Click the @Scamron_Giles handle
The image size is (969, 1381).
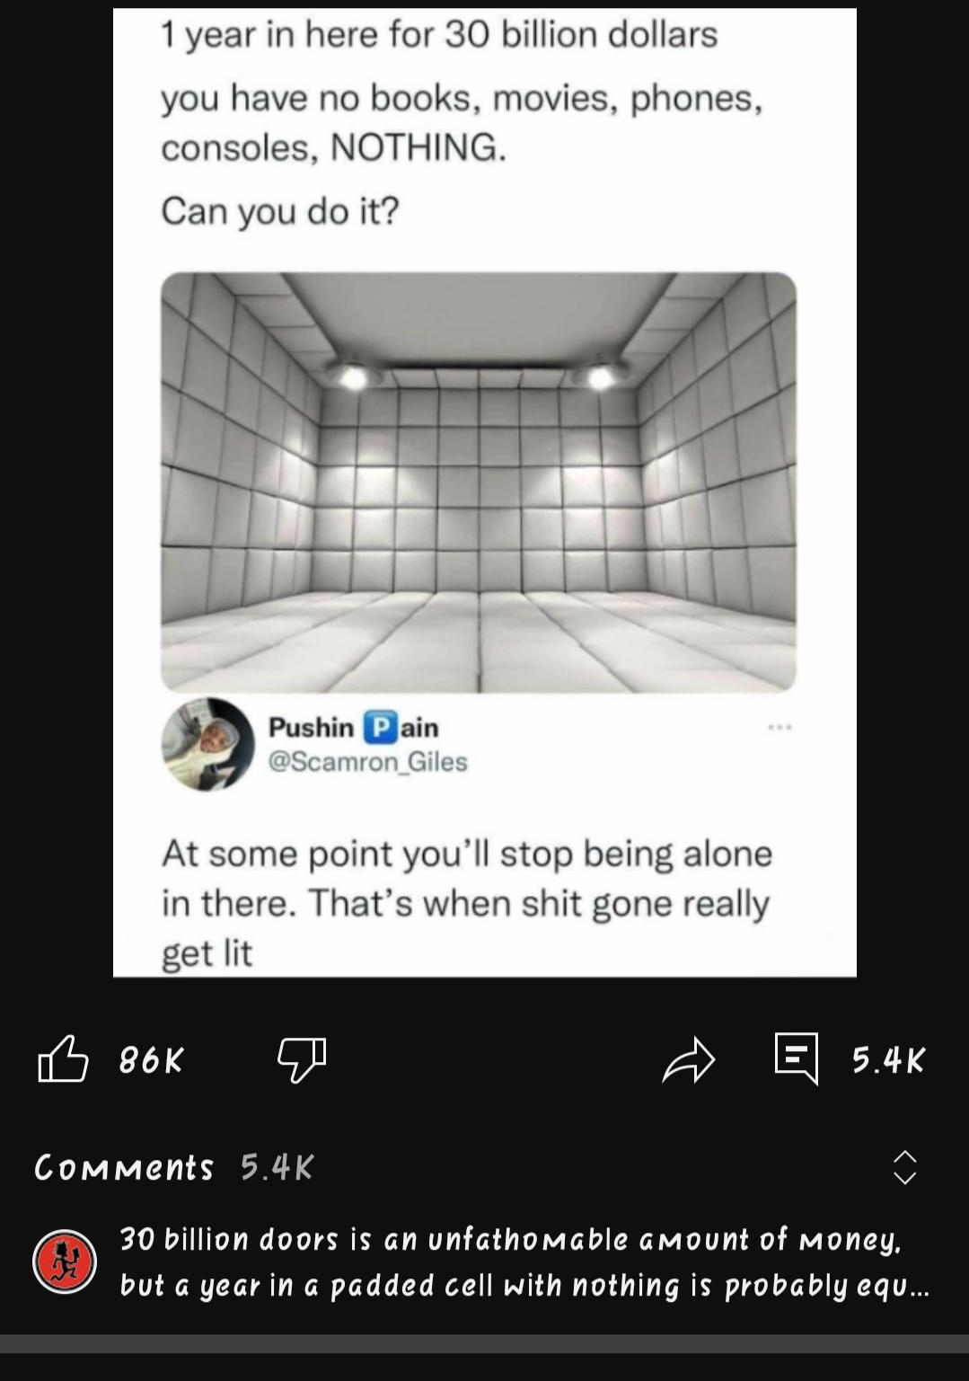[x=368, y=762]
